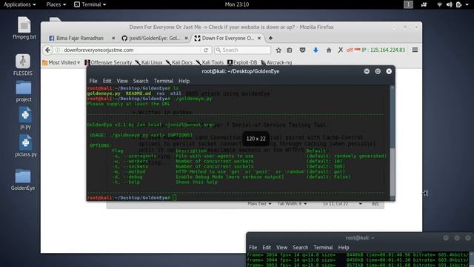The width and height of the screenshot is (474, 267).
Task: Open Firefox bookmarks list icon
Action: tap(290, 50)
